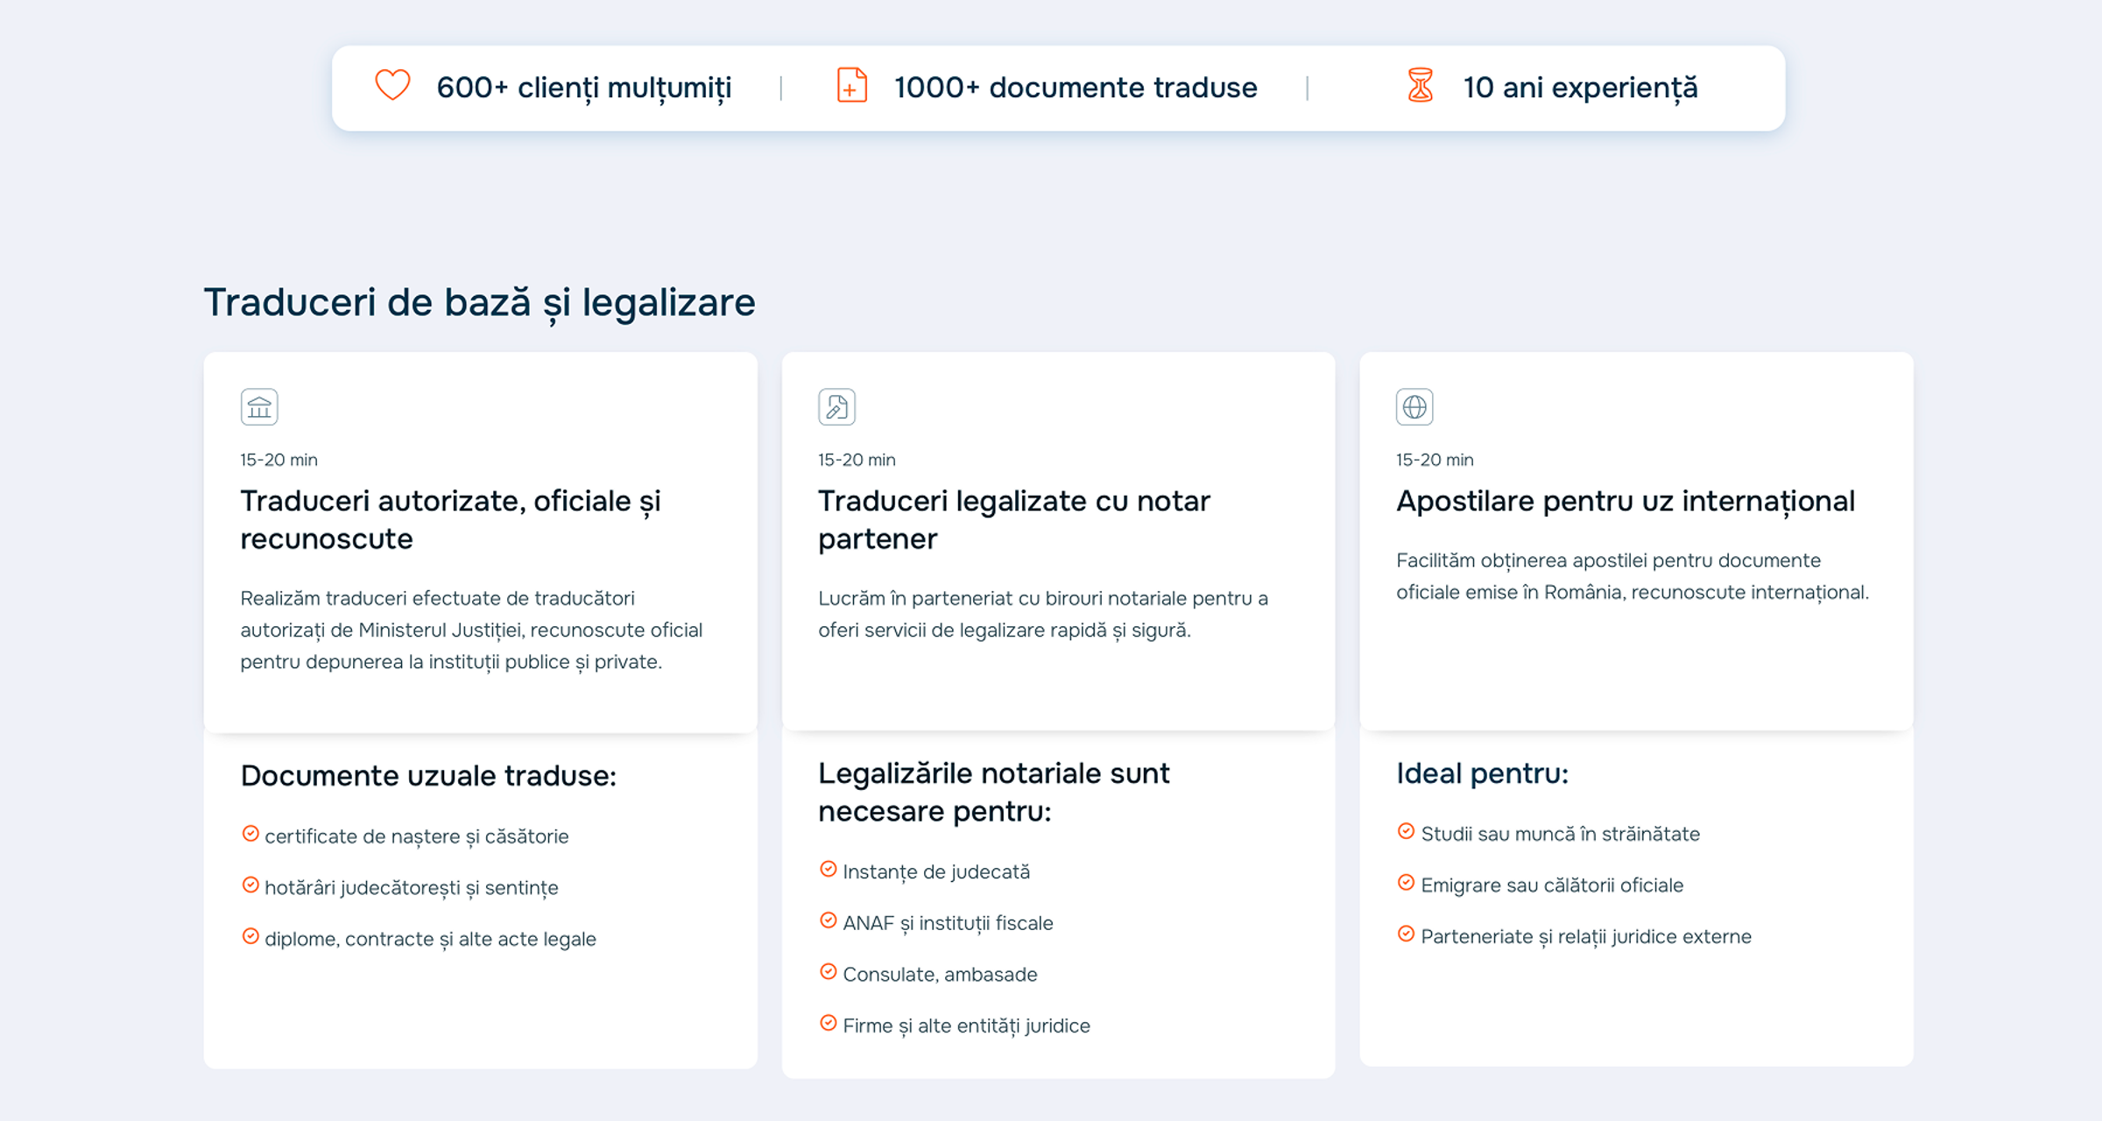Click the 'Documente uzuale traduse:' heading
Screen dimensions: 2102x1121
click(x=428, y=776)
